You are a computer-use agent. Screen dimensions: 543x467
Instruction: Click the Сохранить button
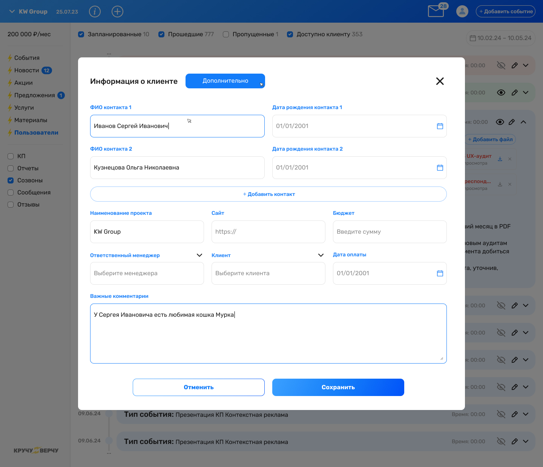tap(338, 387)
